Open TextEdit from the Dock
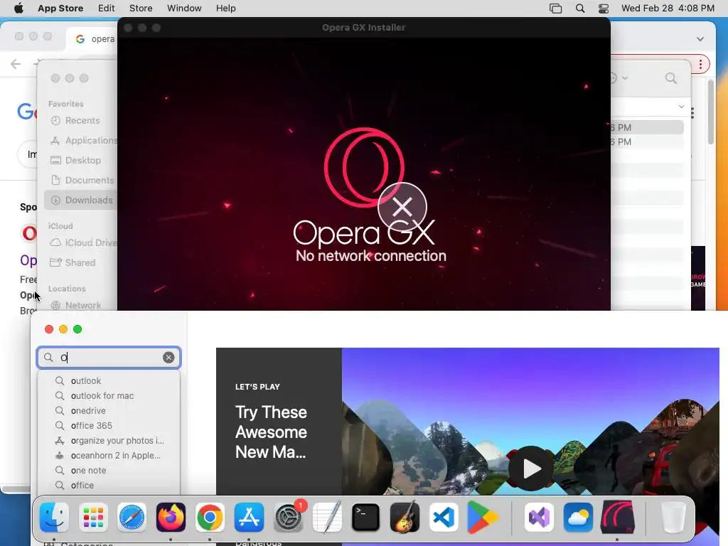This screenshot has height=546, width=728. click(x=327, y=518)
